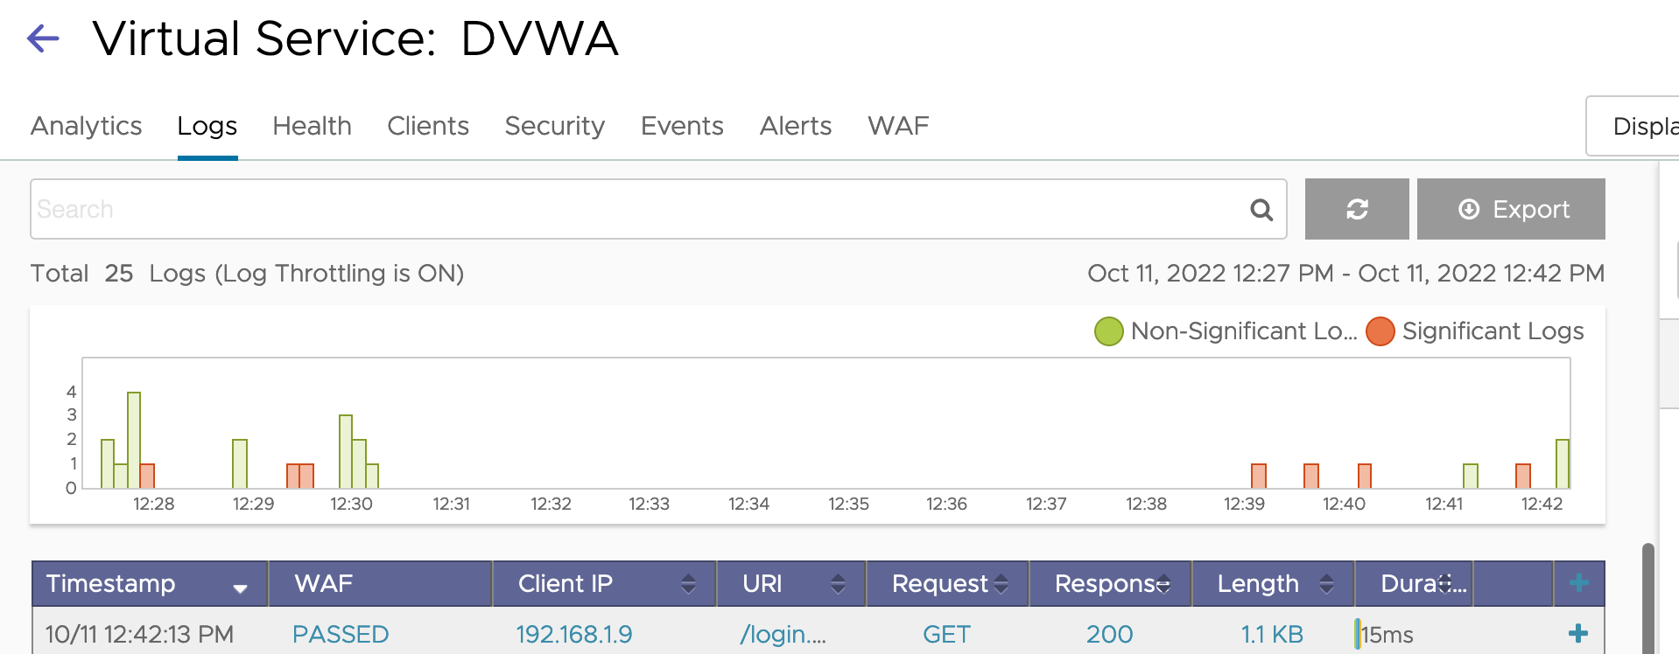Screen dimensions: 1679x654
Task: Export the logs
Action: [1511, 209]
